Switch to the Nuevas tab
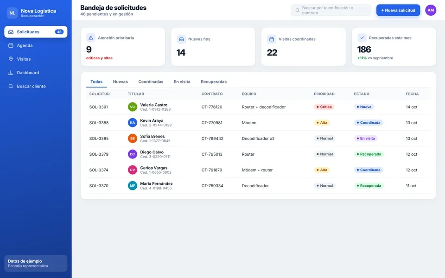The width and height of the screenshot is (445, 278). coord(121,82)
